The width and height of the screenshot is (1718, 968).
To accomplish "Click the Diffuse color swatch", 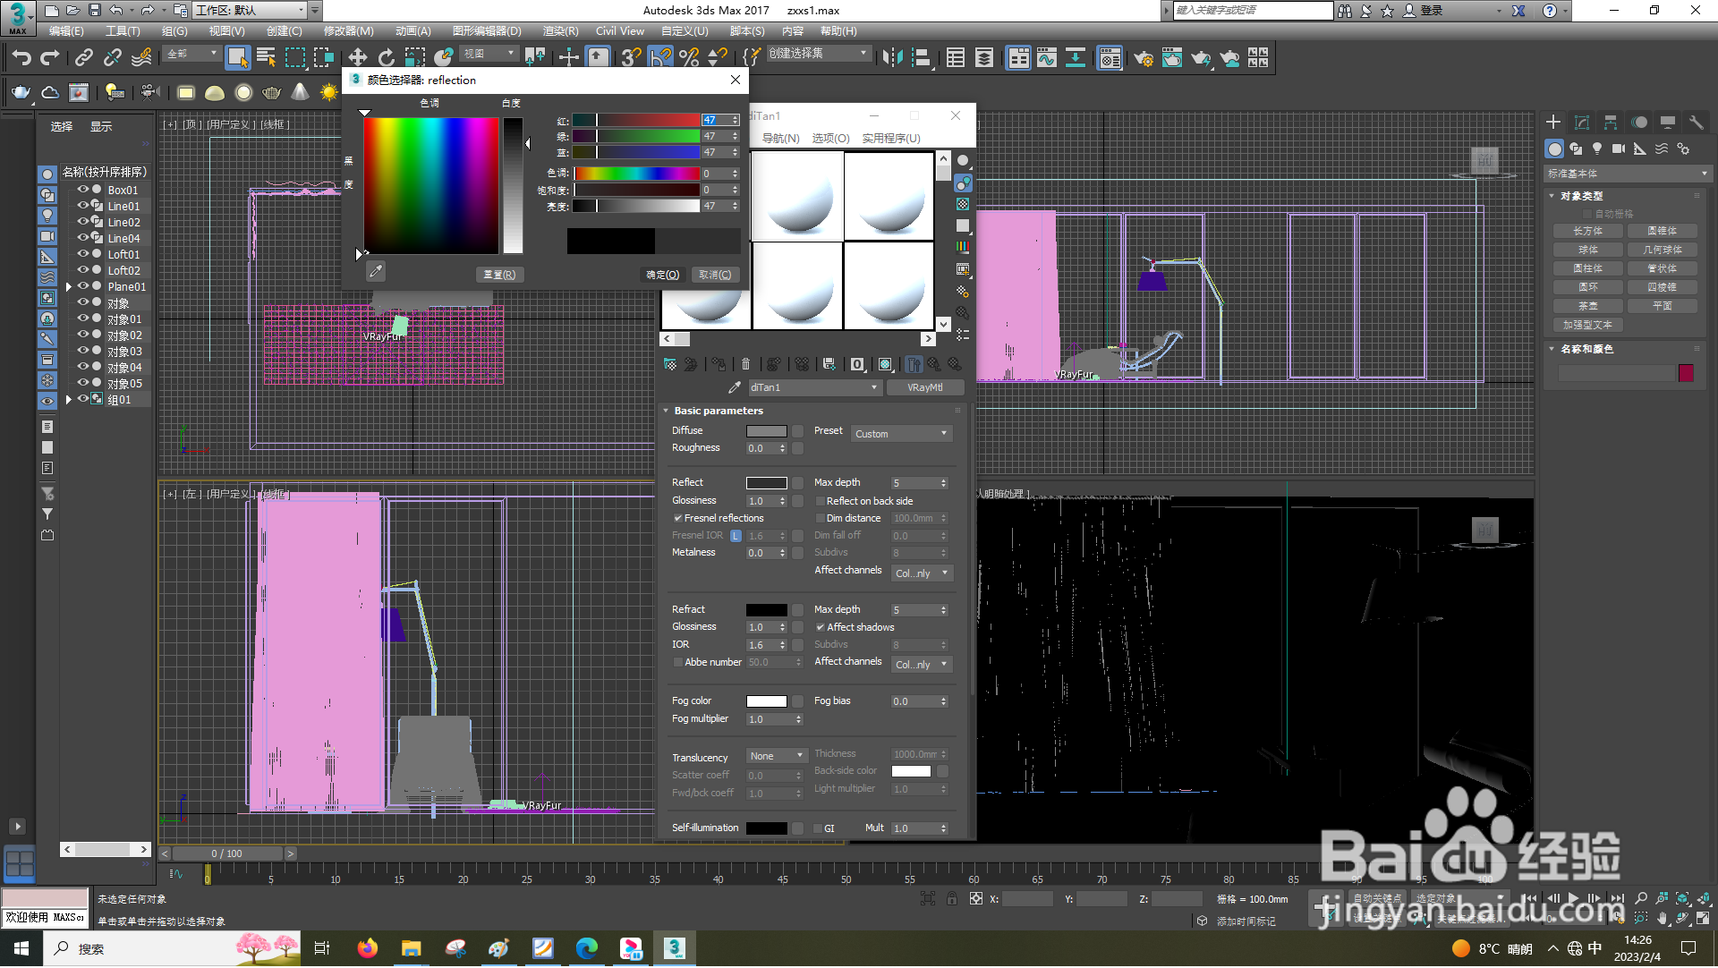I will 767,431.
